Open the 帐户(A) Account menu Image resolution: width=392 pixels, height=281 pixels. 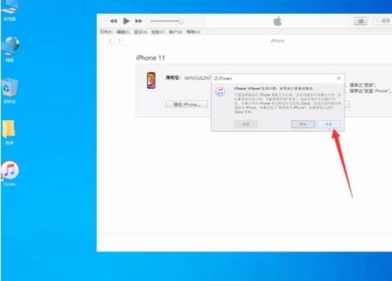tap(175, 32)
